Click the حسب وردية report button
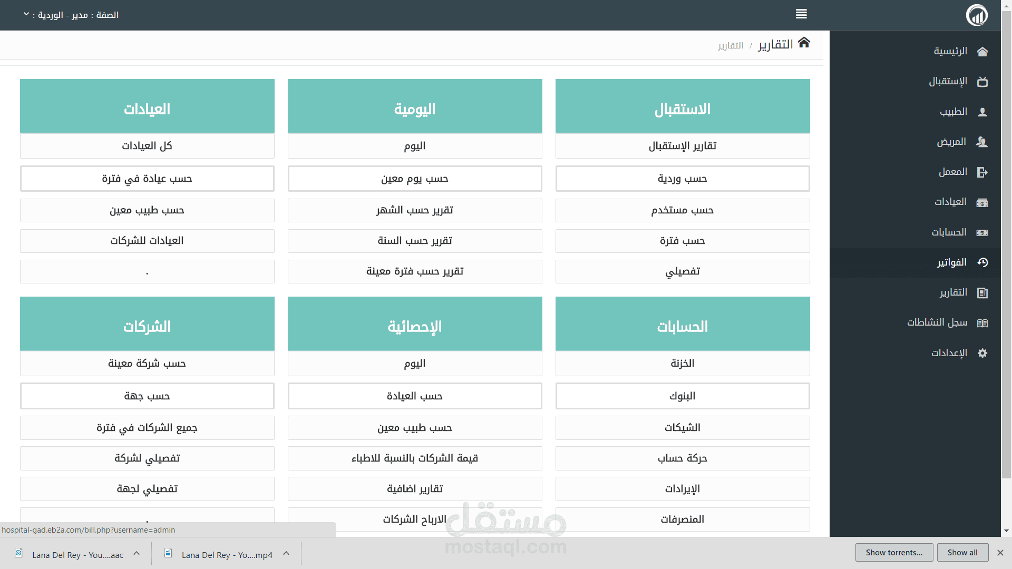The height and width of the screenshot is (569, 1012). [x=682, y=179]
